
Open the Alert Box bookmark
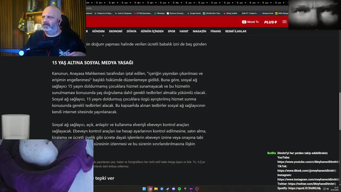[x=212, y=13]
